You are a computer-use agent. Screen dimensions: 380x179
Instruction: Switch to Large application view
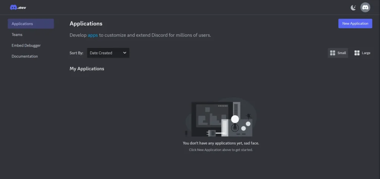tap(362, 53)
